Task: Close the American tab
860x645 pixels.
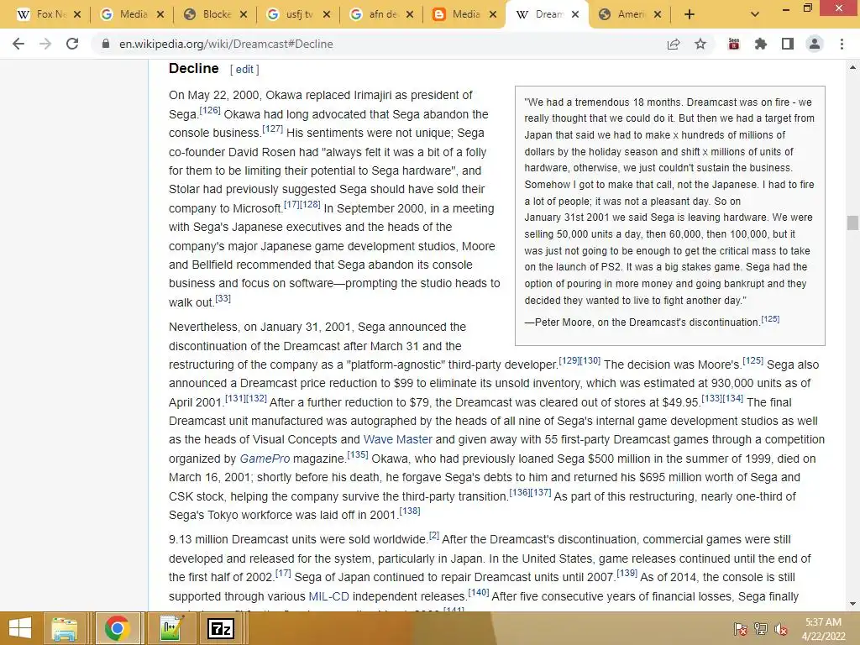Action: [x=658, y=14]
